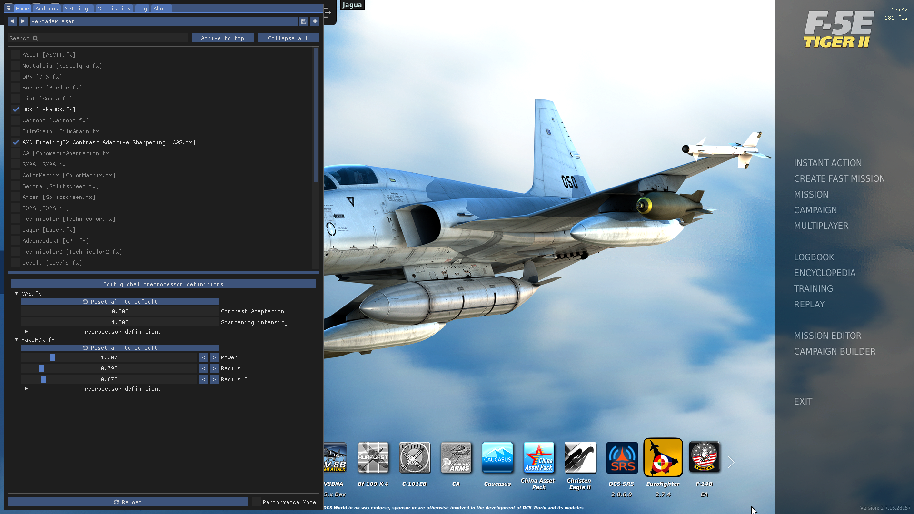914x514 pixels.
Task: Save the ReShade preset with disk icon
Action: coord(304,21)
